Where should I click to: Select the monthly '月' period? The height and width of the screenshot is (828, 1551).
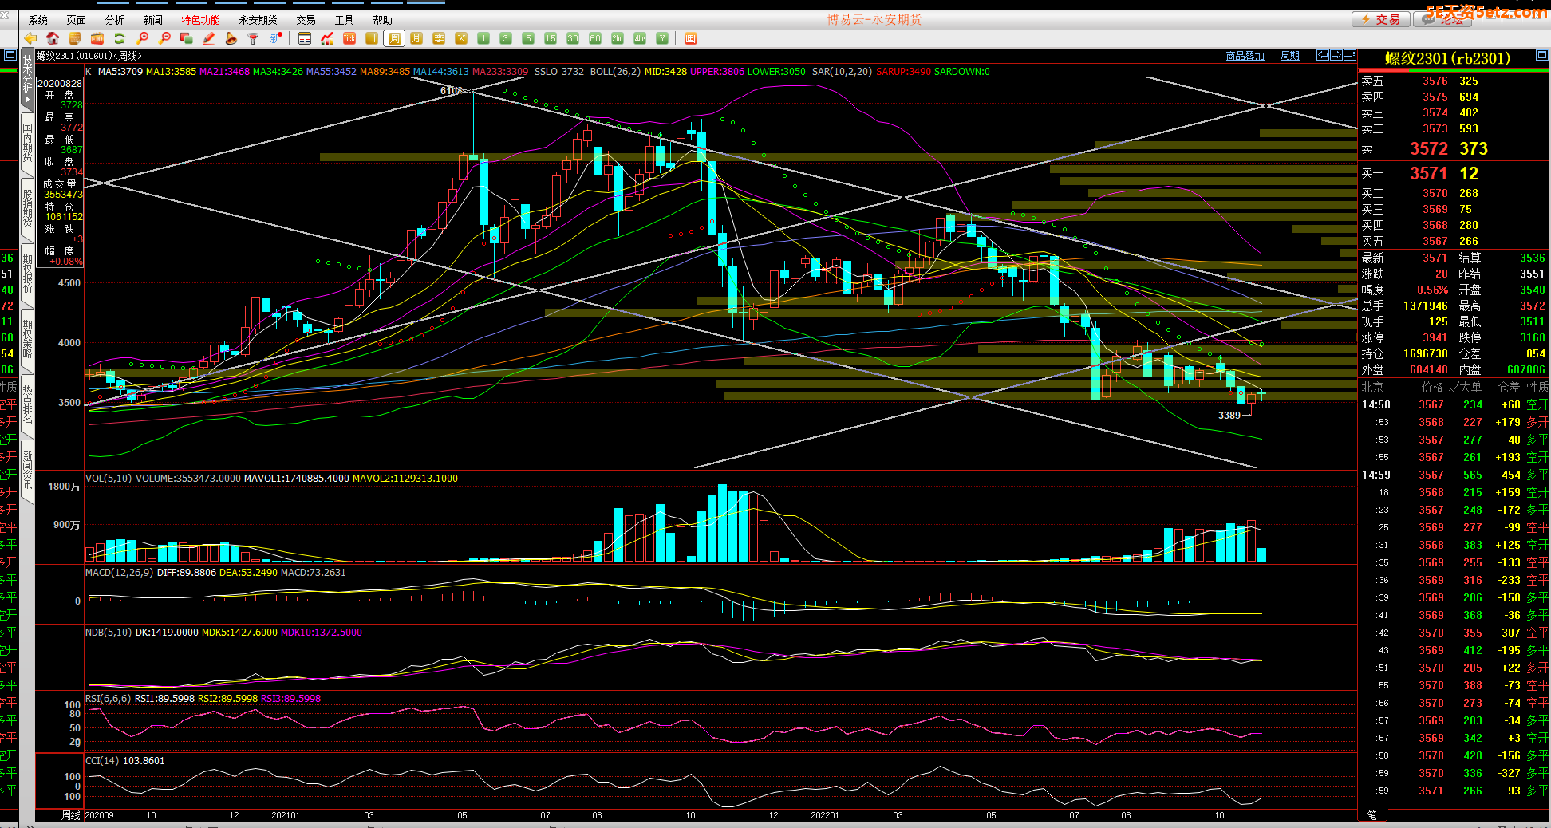416,38
